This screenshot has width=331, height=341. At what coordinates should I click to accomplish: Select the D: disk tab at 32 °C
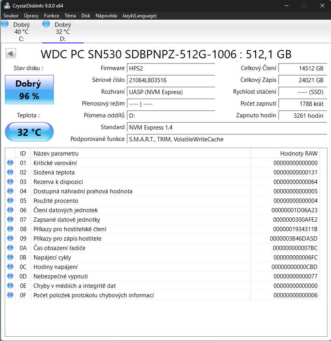pos(63,32)
